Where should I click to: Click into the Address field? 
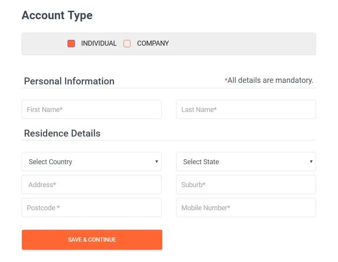(91, 185)
